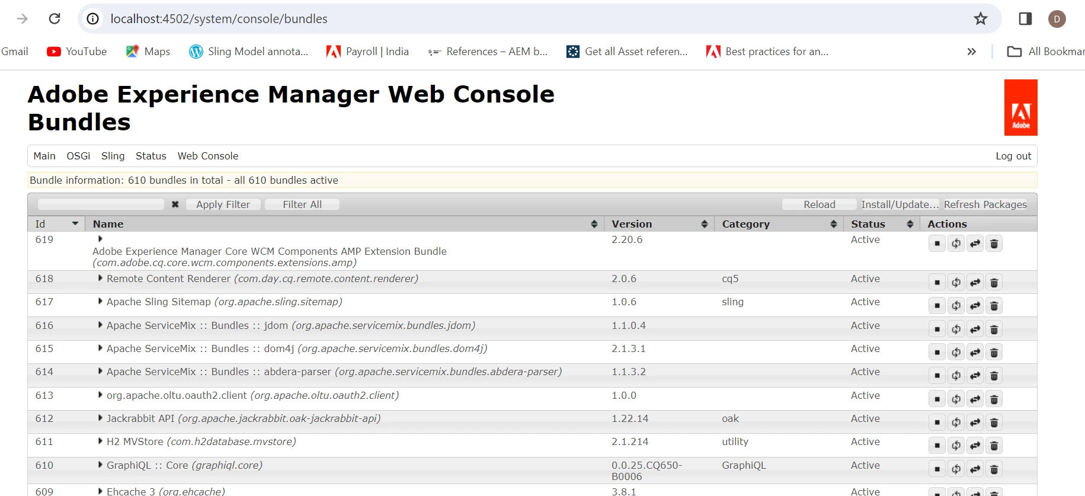Screen dimensions: 1085x496
Task: Refresh imports of H2 MVStore bundle
Action: 956,446
